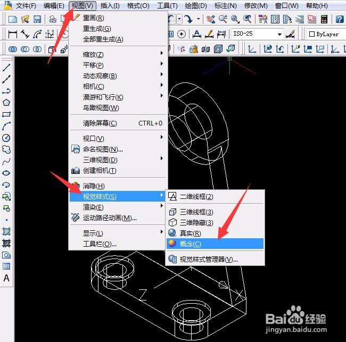Select the Linear dimension tool

(x=13, y=34)
